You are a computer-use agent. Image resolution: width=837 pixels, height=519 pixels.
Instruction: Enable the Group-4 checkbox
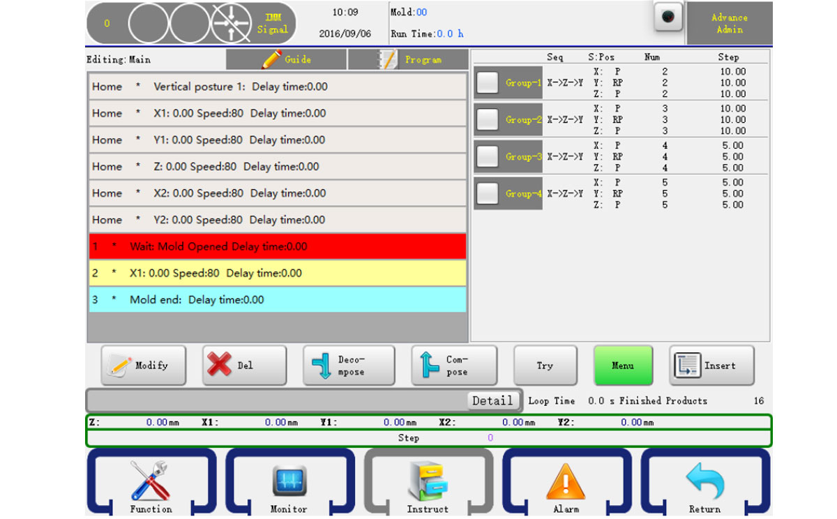(x=487, y=194)
